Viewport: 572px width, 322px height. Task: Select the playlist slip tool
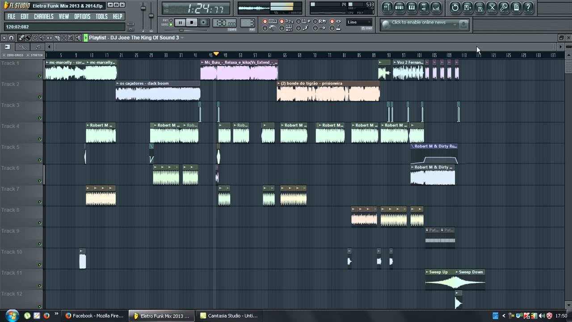point(49,38)
